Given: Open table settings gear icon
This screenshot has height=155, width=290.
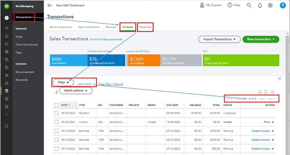Looking at the screenshot, I should [x=273, y=92].
